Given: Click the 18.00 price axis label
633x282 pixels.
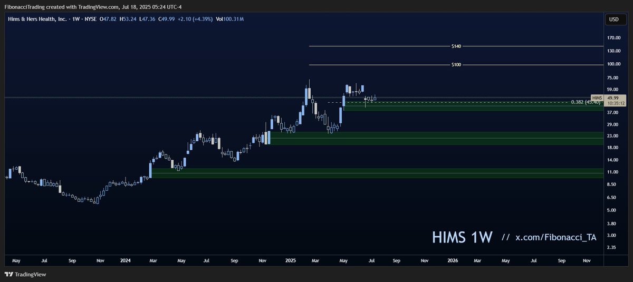Looking at the screenshot, I should coord(612,149).
